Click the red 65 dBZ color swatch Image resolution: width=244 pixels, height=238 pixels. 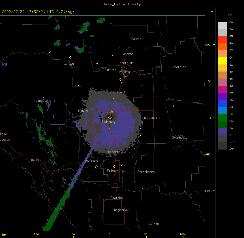pos(222,40)
